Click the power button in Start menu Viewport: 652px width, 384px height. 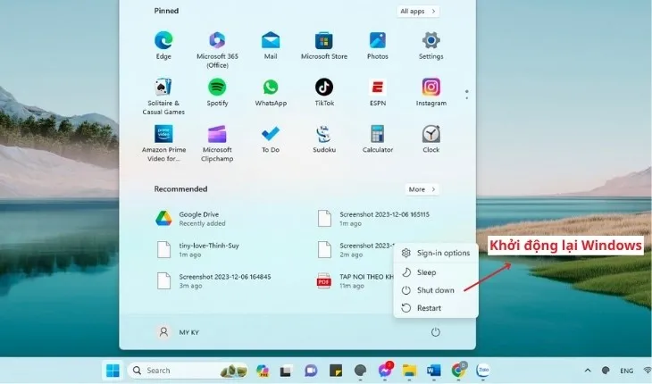tap(436, 331)
